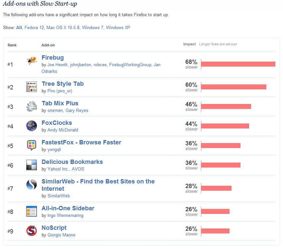283x249 pixels.
Task: Open the Firebug add-on title link
Action: 52,58
